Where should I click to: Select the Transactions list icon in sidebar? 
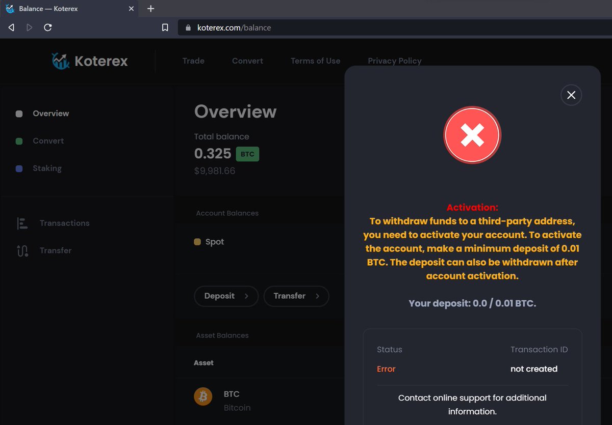pyautogui.click(x=22, y=223)
